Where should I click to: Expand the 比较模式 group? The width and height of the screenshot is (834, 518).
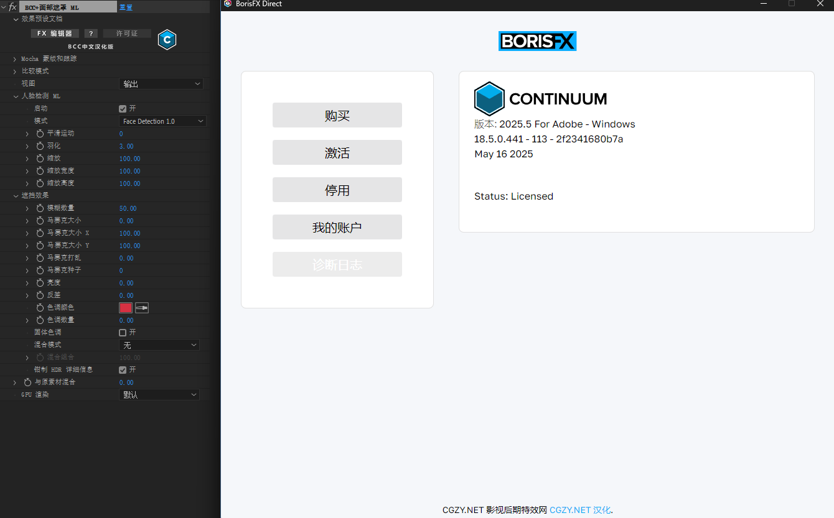15,72
